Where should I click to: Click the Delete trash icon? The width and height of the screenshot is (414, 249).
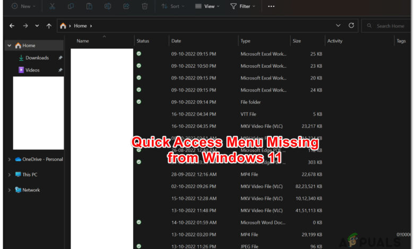[x=145, y=6]
